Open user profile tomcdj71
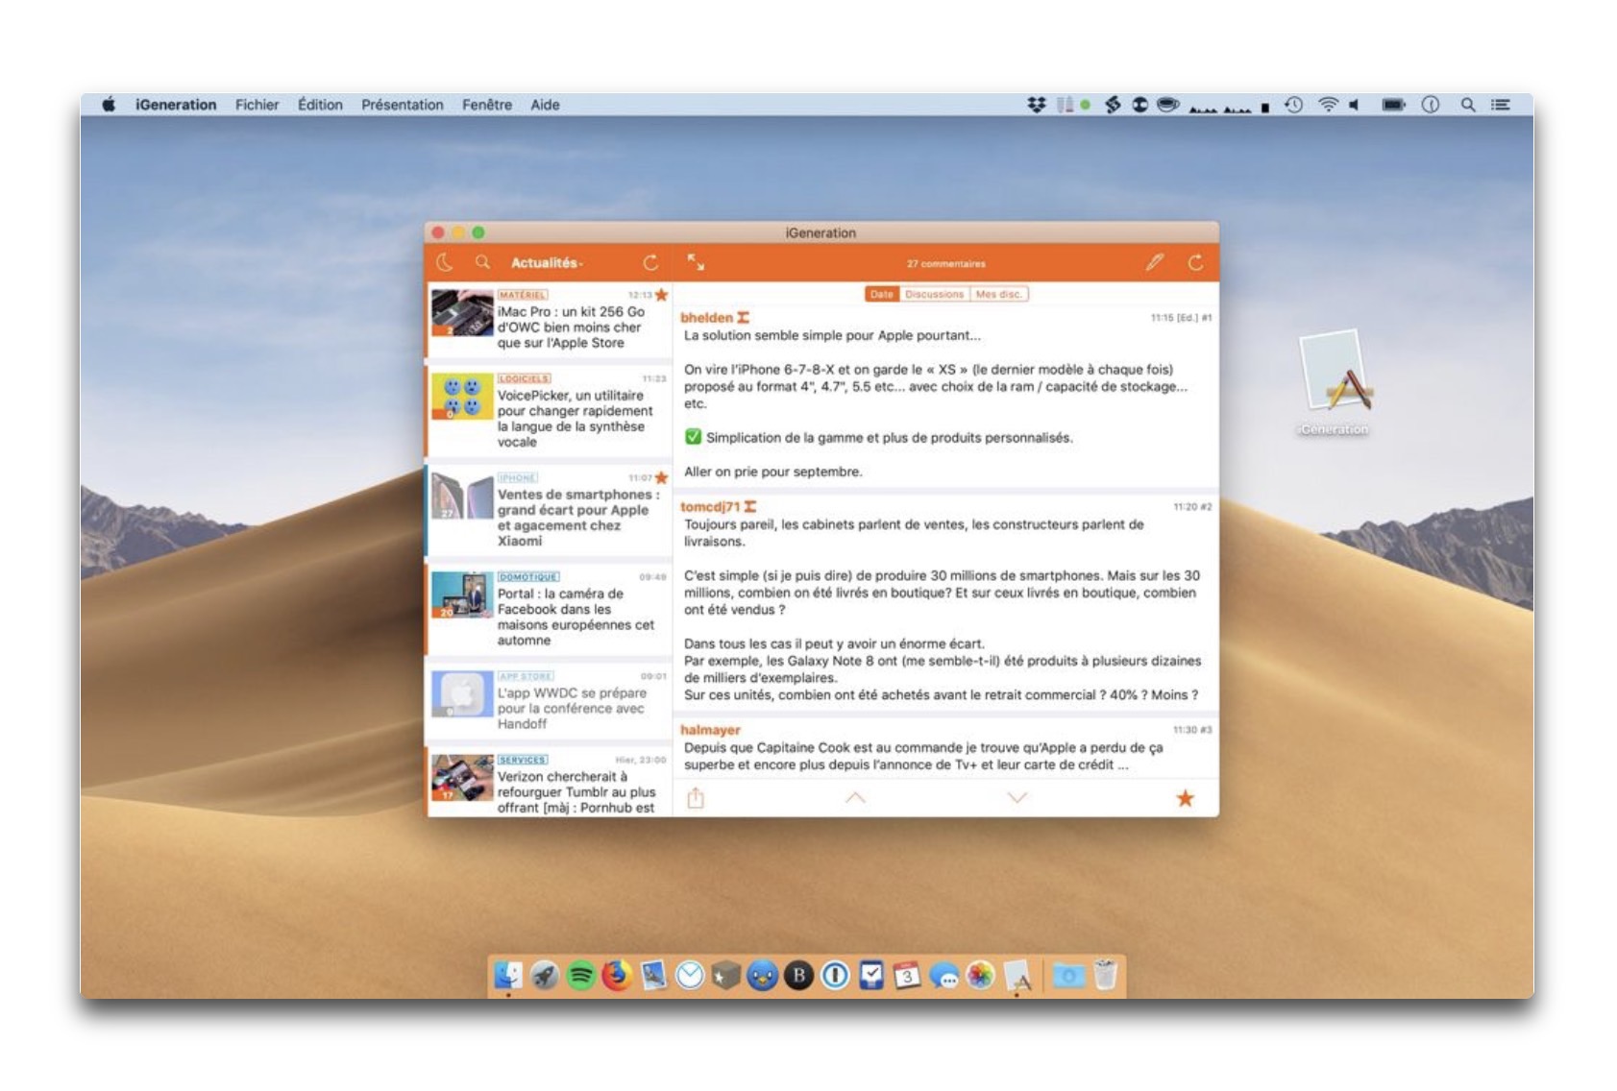 click(x=710, y=507)
